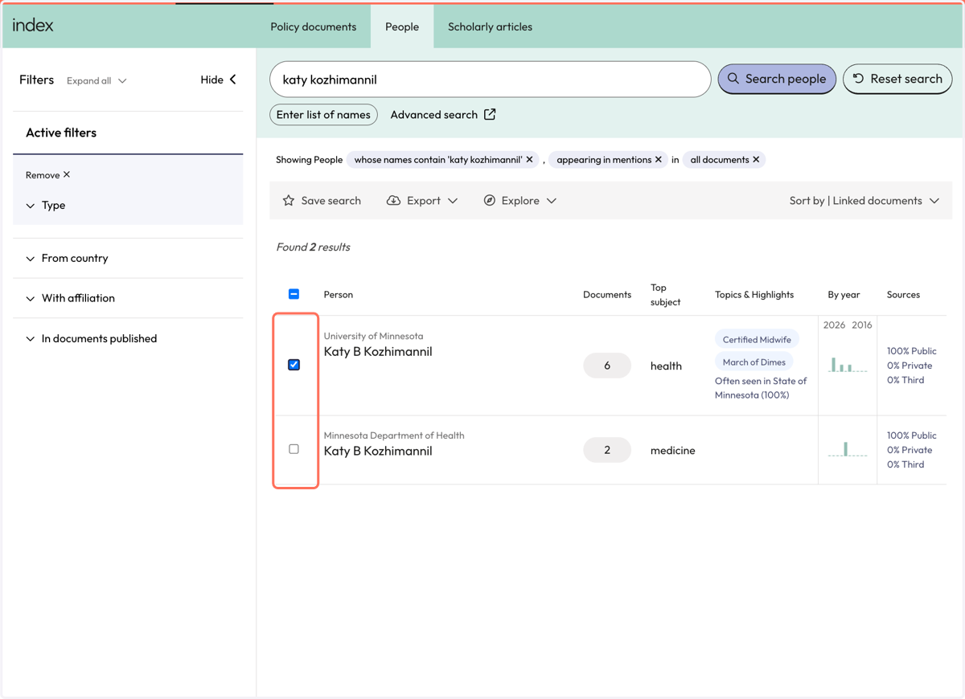Click the Search people button

click(777, 79)
